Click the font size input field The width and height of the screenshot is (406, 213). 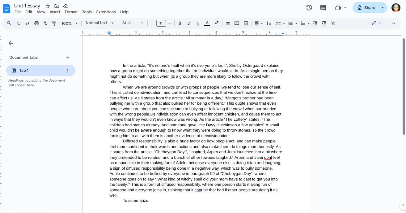coord(161,23)
